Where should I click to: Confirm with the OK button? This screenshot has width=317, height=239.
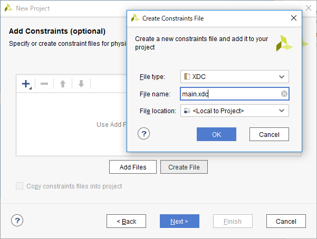tap(216, 134)
